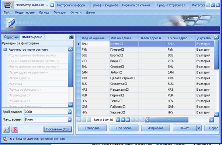Screen dimensions: 222x145
Task: Click the Изтриване button
Action: tap(156, 128)
